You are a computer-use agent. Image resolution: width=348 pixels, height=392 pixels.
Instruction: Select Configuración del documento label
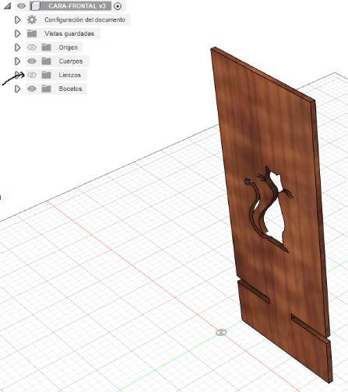pos(85,19)
